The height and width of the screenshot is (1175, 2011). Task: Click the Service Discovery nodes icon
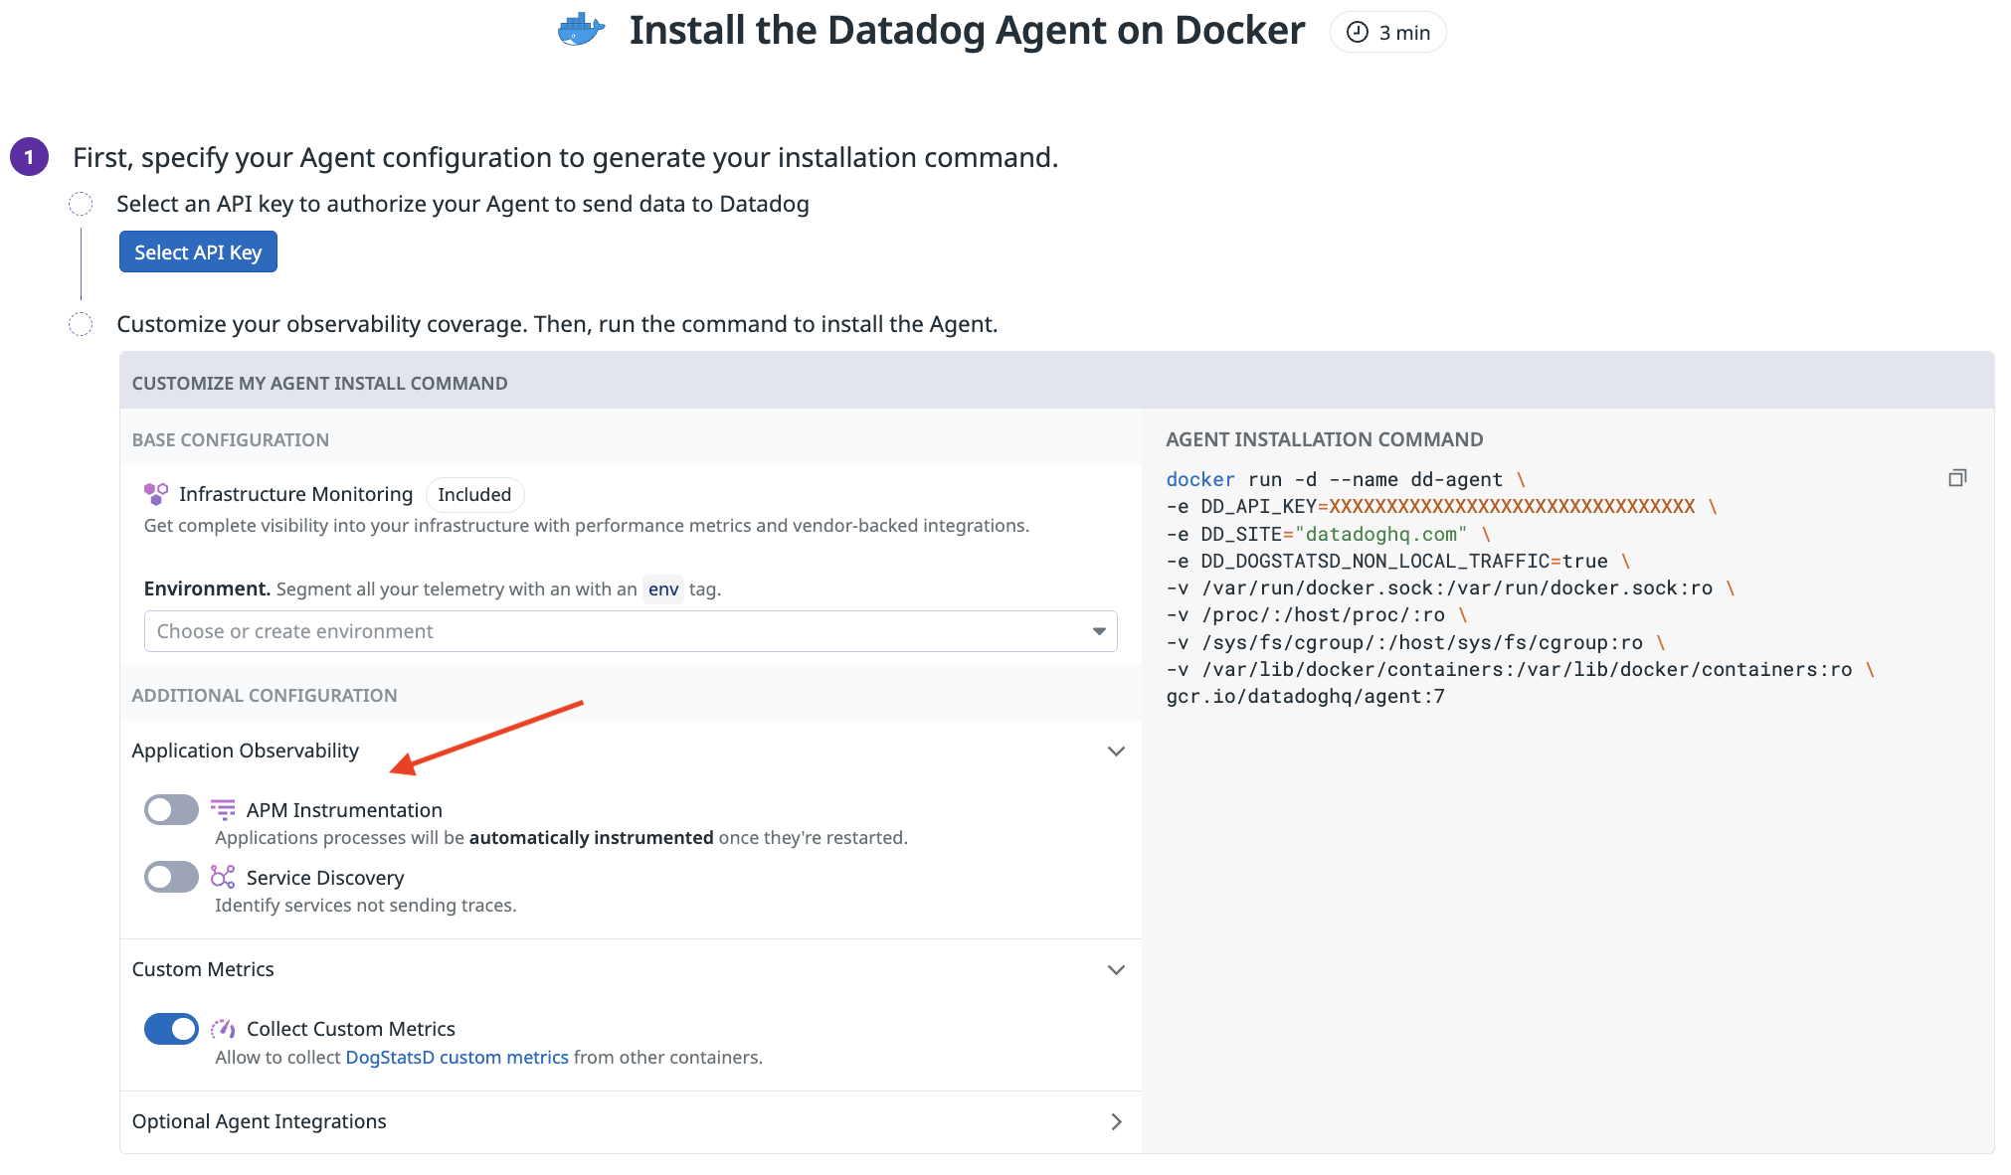pos(223,877)
